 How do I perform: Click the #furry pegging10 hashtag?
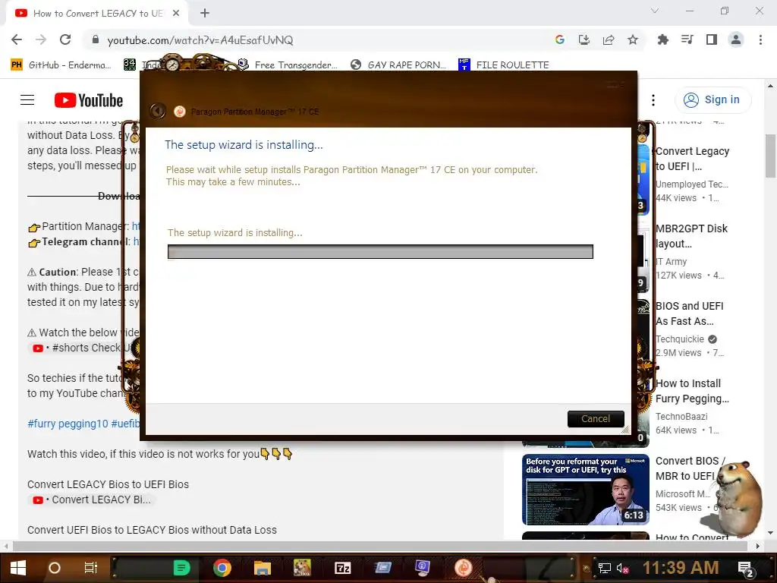coord(68,424)
